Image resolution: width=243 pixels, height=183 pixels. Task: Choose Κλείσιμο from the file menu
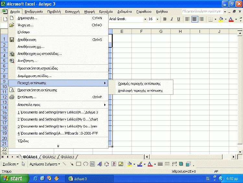58,32
